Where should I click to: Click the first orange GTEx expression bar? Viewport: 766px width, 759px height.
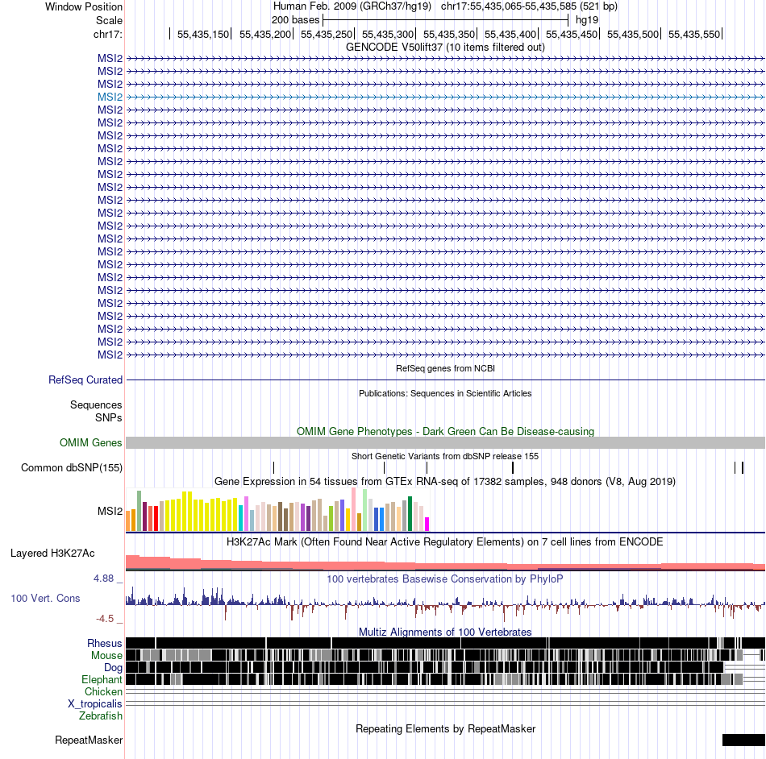128,521
